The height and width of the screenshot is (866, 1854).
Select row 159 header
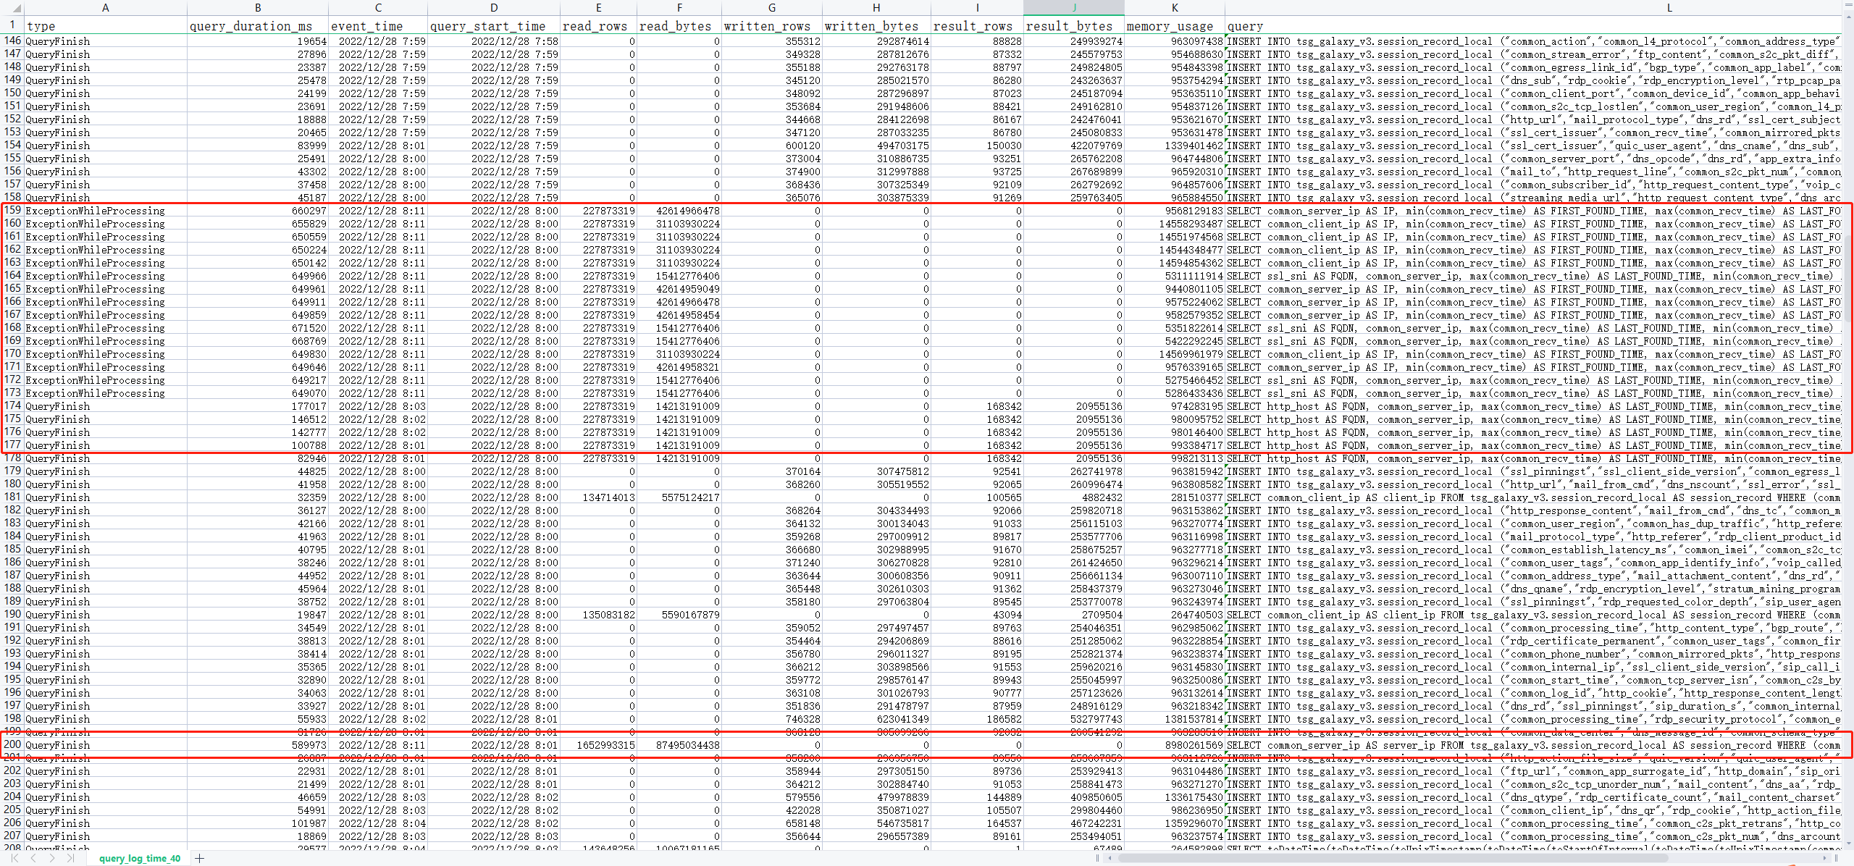[12, 211]
